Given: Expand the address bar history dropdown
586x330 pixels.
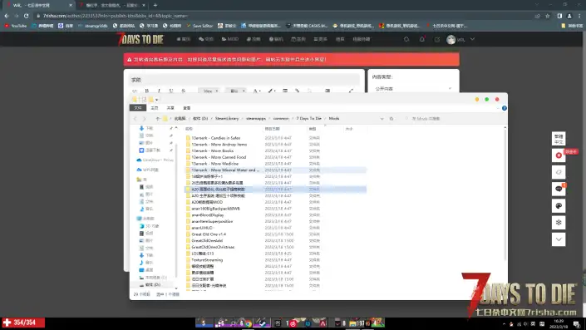Looking at the screenshot, I should 382,119.
